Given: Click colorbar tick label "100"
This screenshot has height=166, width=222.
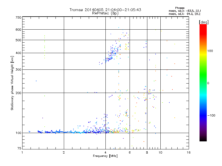Looking at the screenshot, I should click(x=210, y=51).
